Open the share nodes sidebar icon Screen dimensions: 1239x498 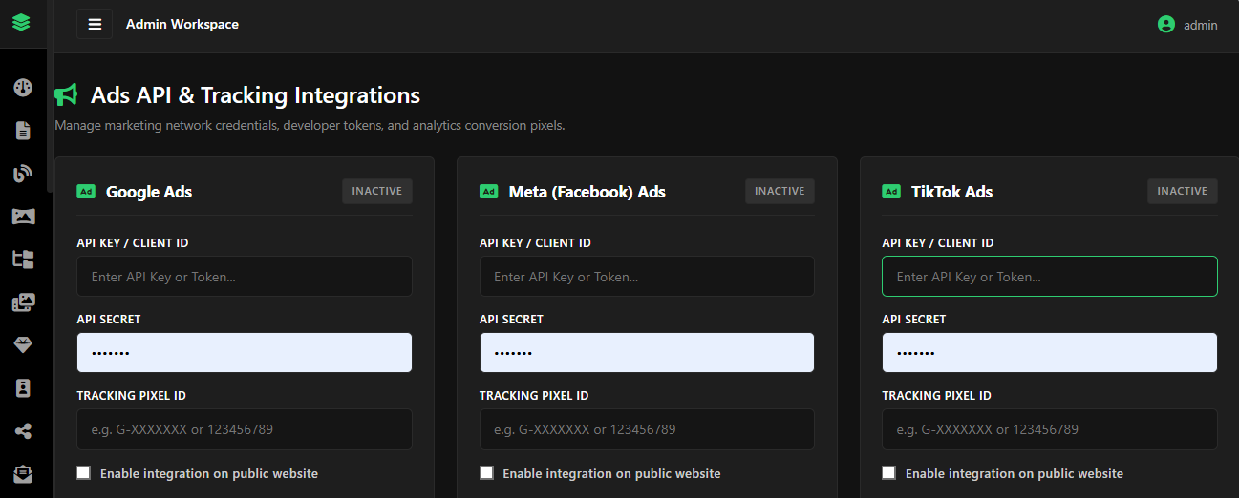click(23, 431)
